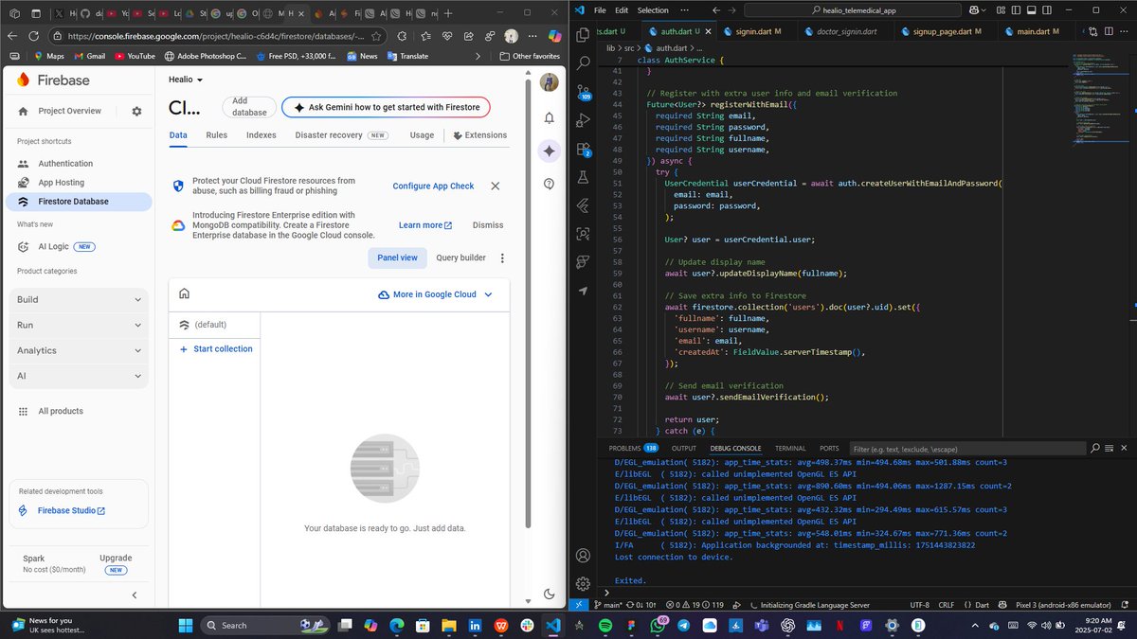Image resolution: width=1137 pixels, height=639 pixels.
Task: Click the Windows Start button
Action: 185,626
